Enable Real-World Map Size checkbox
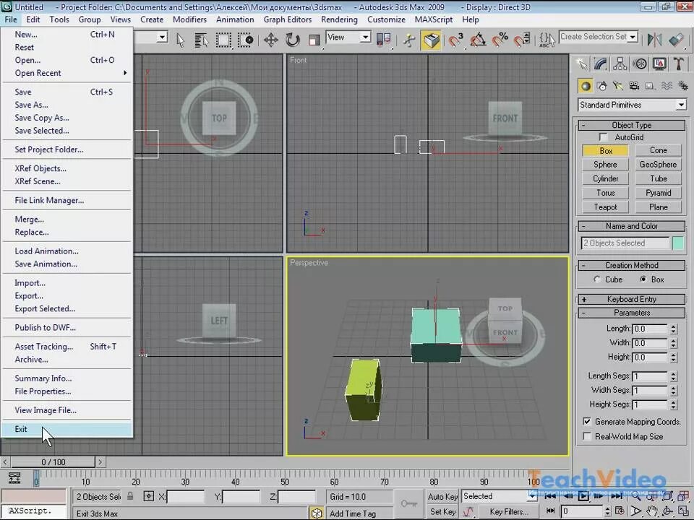The image size is (694, 520). pyautogui.click(x=587, y=436)
